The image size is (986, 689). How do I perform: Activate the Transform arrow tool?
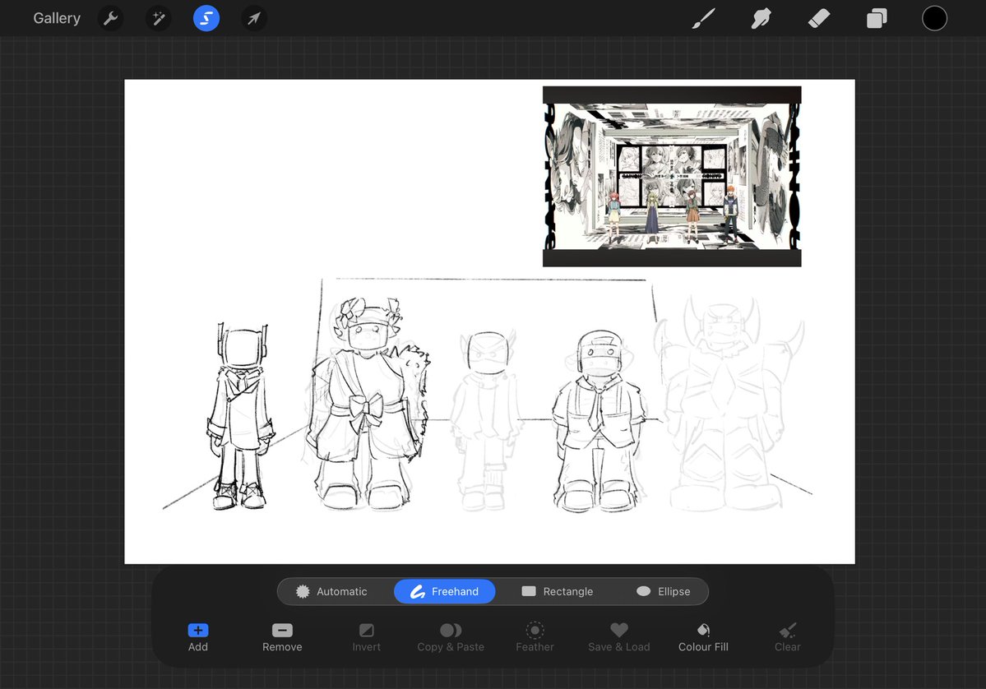254,18
